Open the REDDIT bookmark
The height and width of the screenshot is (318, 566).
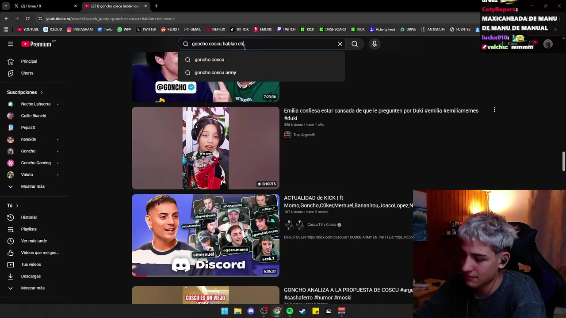[x=170, y=30]
